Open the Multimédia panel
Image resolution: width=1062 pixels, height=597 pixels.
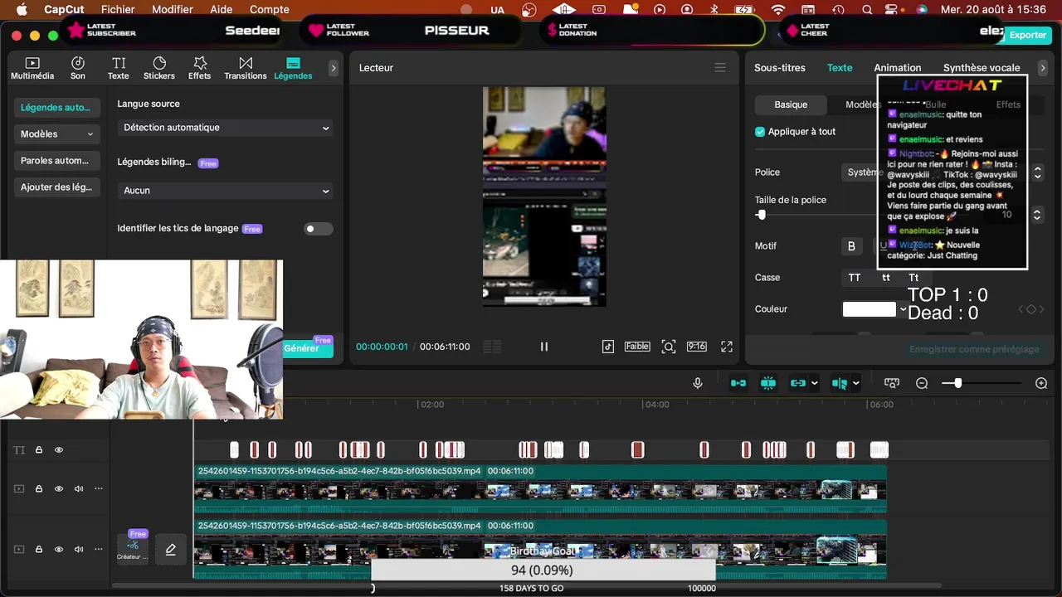(x=32, y=68)
